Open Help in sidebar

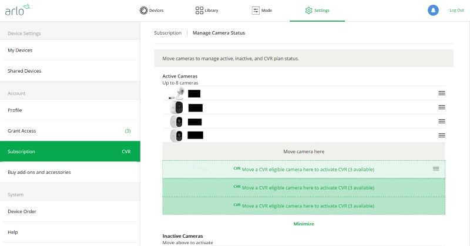coord(70,232)
